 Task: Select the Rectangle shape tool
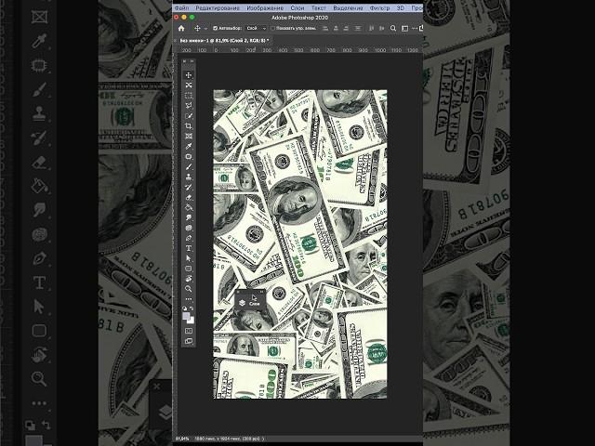pyautogui.click(x=189, y=269)
